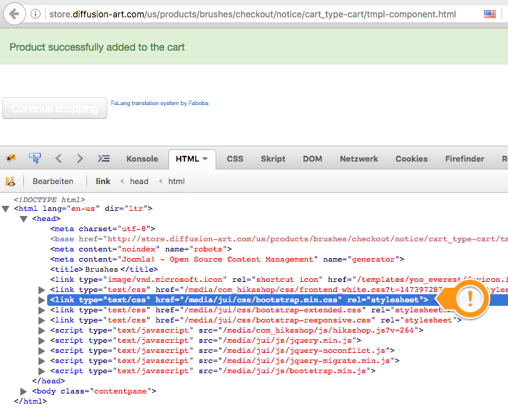Image resolution: width=508 pixels, height=408 pixels.
Task: Expand the bootstrap-responsive.css link node
Action: pyautogui.click(x=41, y=320)
